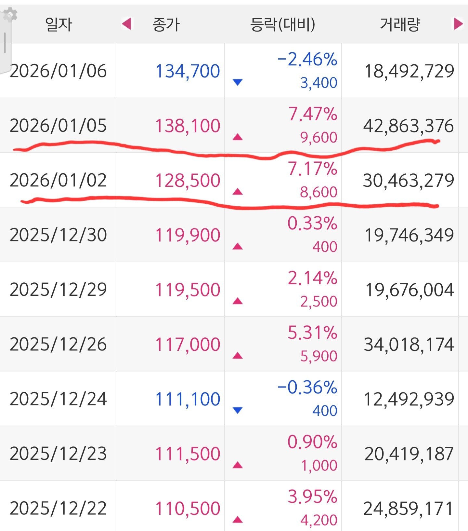Viewport: 468px width, 531px height.
Task: Select the 2025/12/30 date cell
Action: coord(58,235)
